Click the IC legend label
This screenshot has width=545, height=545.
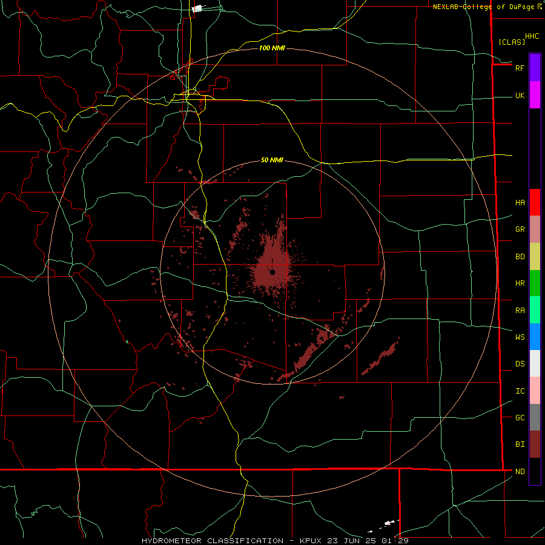[520, 391]
